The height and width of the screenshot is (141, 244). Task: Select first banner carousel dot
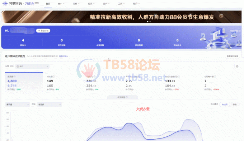[x=147, y=22]
